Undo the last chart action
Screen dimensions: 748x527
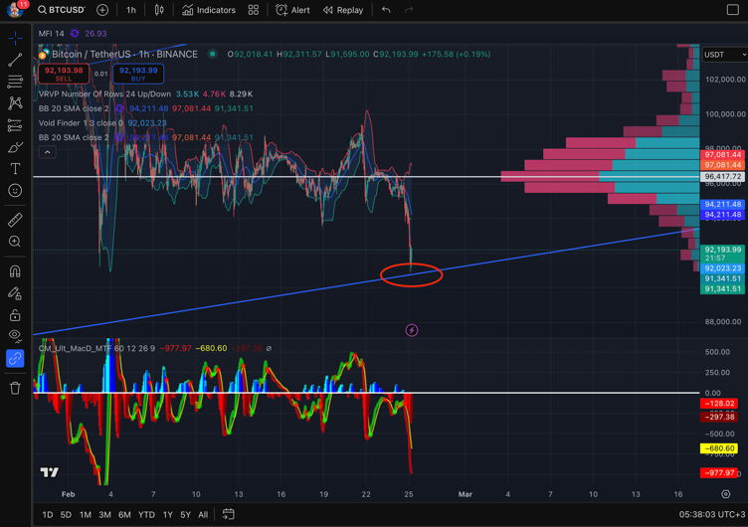click(386, 10)
